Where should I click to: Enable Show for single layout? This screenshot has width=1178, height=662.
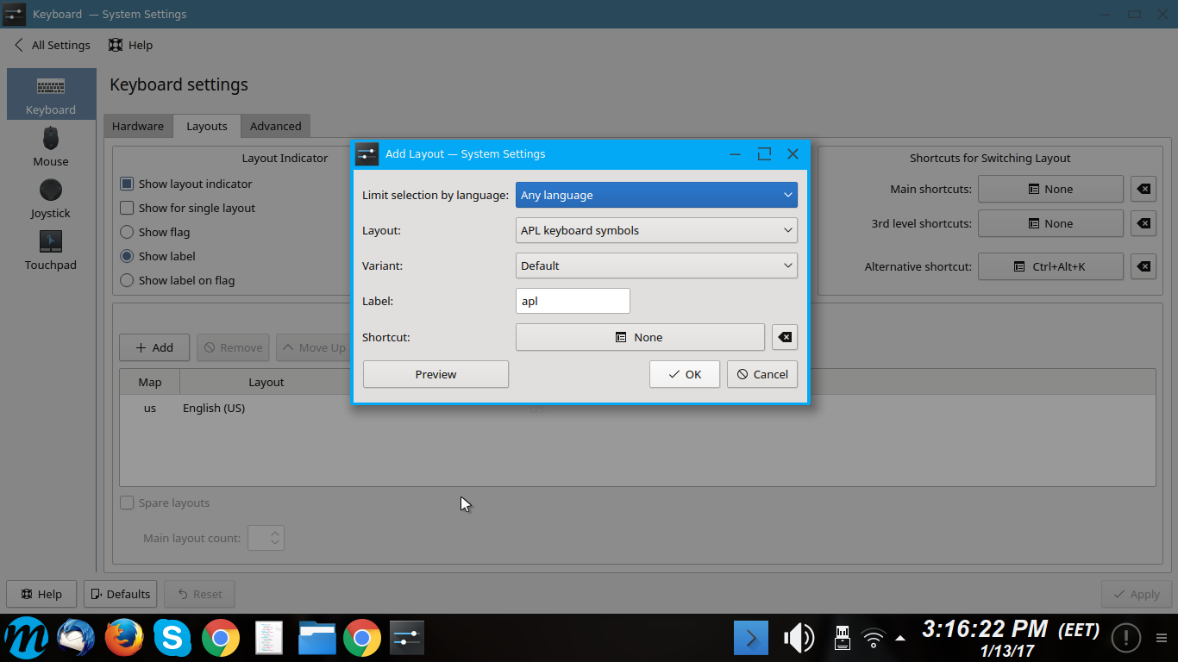point(127,208)
